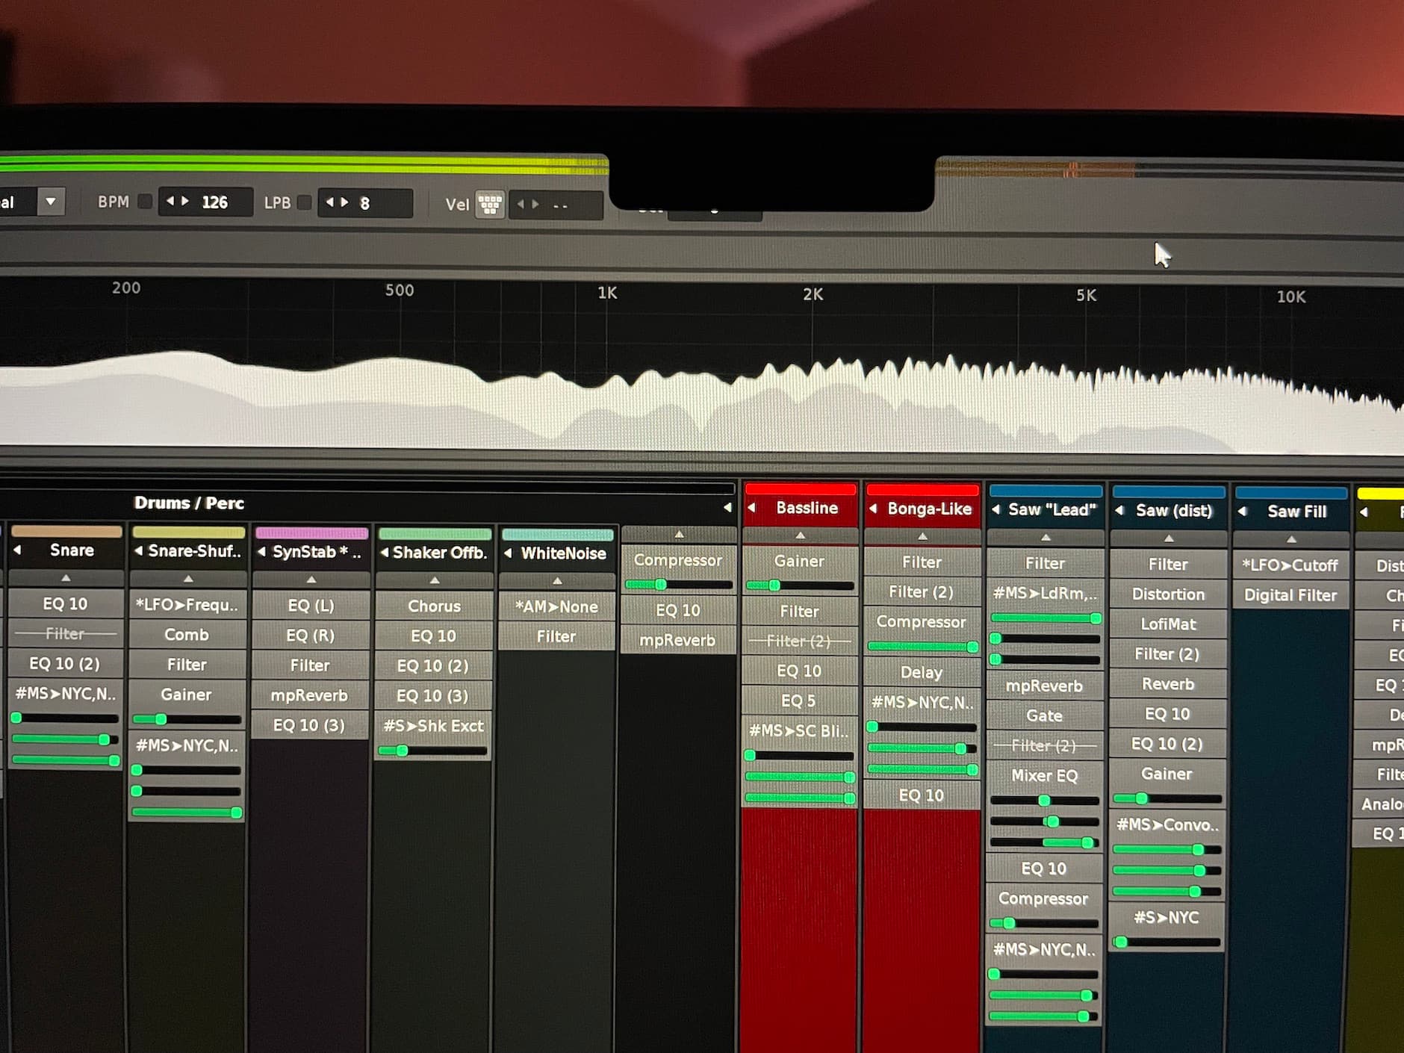Screen dimensions: 1404x1053
Task: Collapse the Snare-Shuf.. track arrow
Action: click(x=138, y=551)
